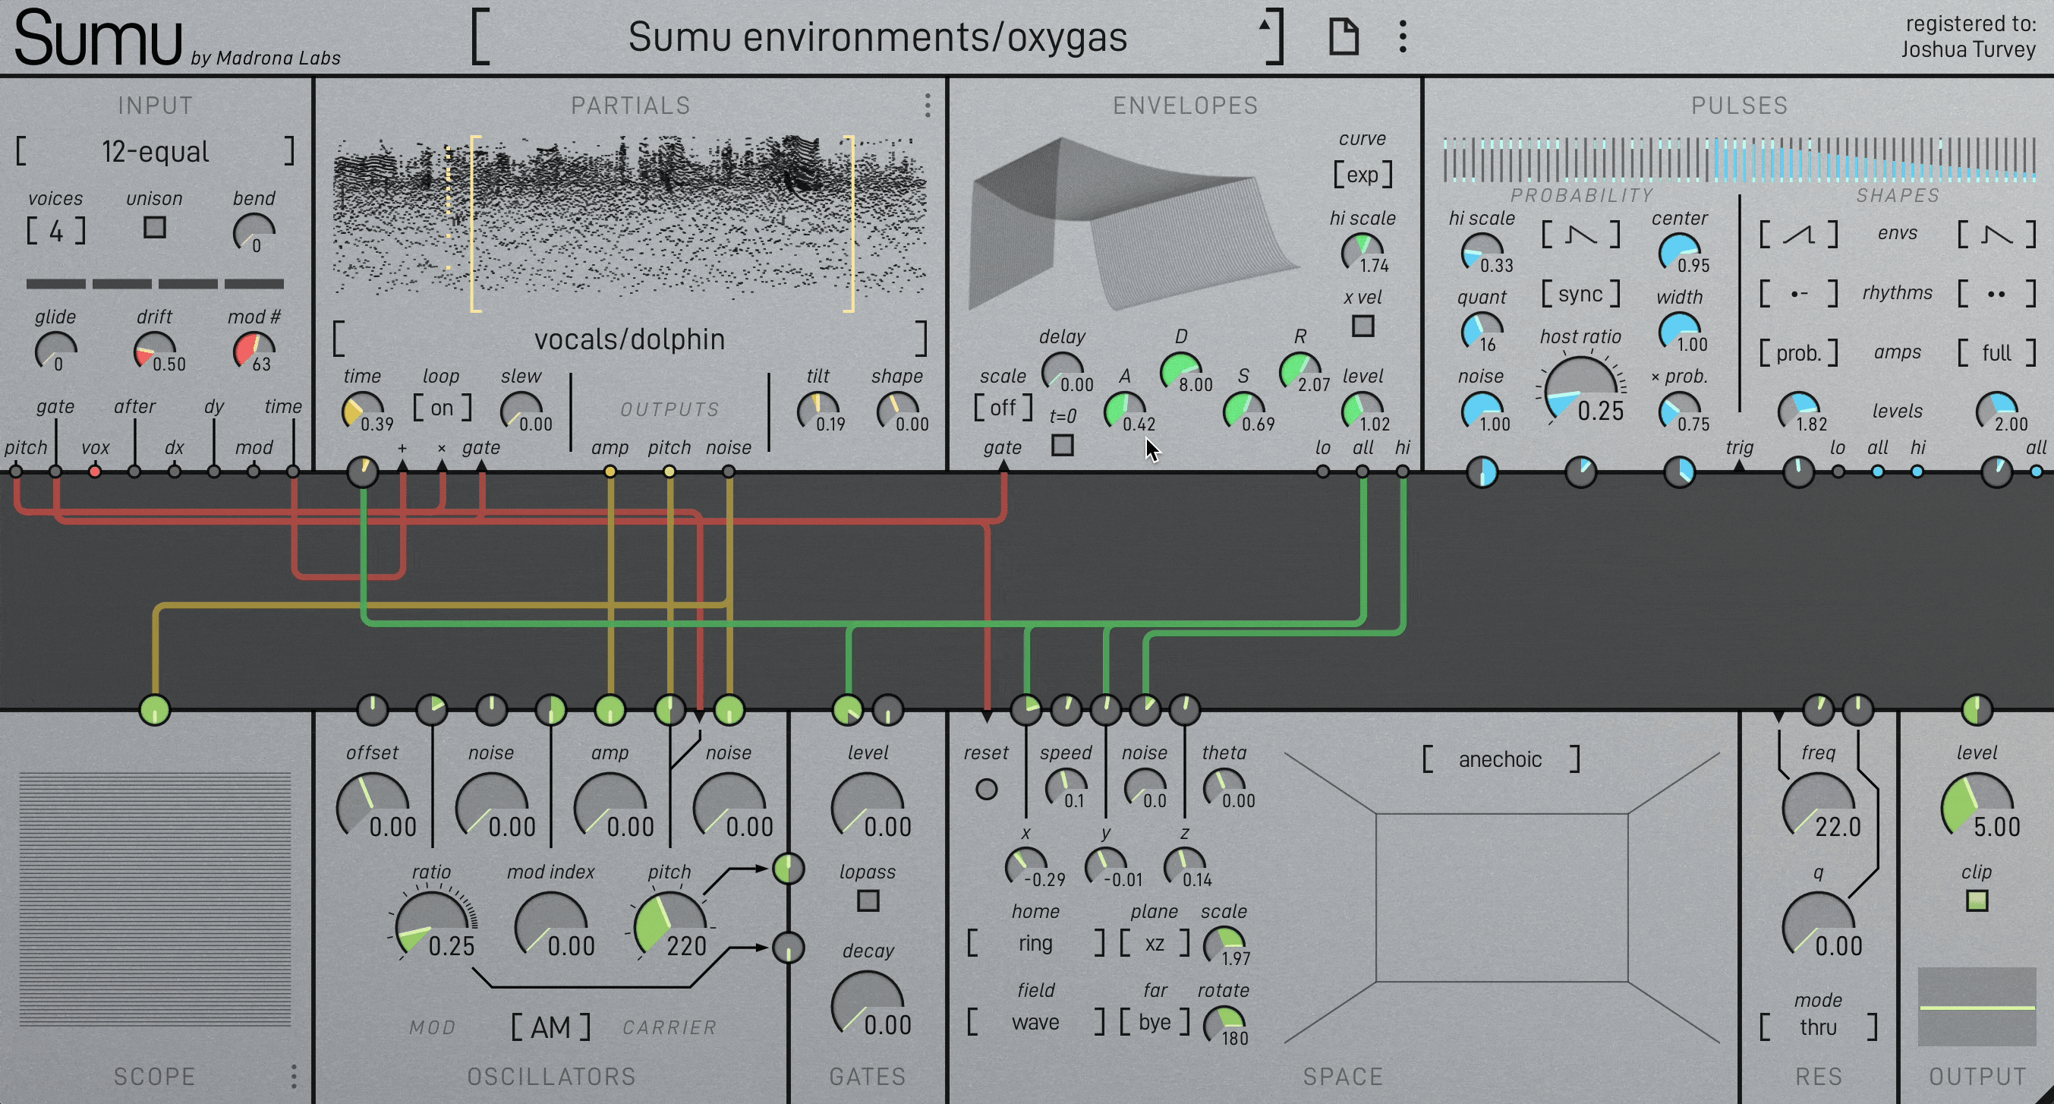Click the preset name up-arrow indicator
2054x1104 pixels.
1265,25
